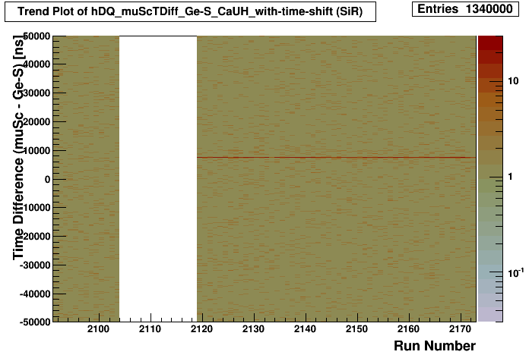This screenshot has width=529, height=358.
Task: Click the label 10 on color scale
Action: tap(514, 80)
